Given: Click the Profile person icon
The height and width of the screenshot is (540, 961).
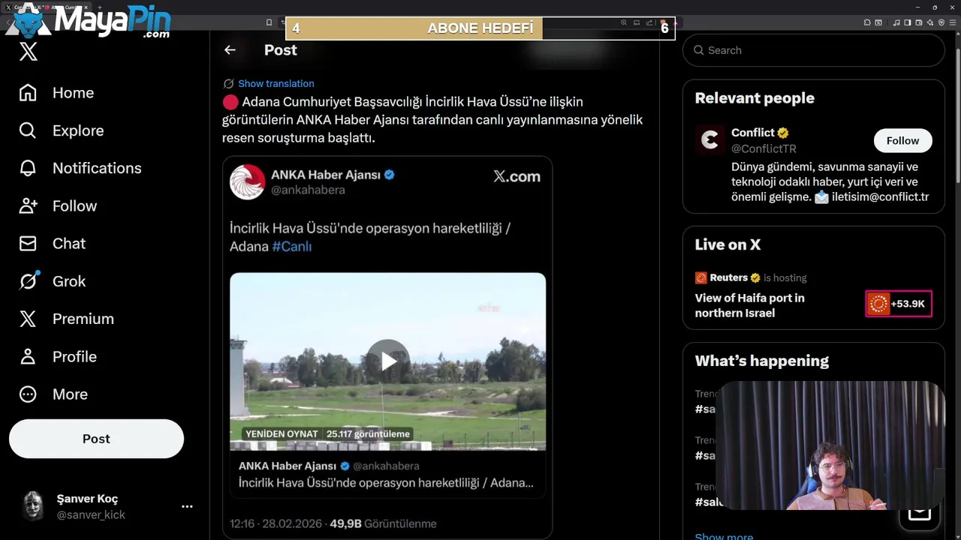Looking at the screenshot, I should (28, 356).
